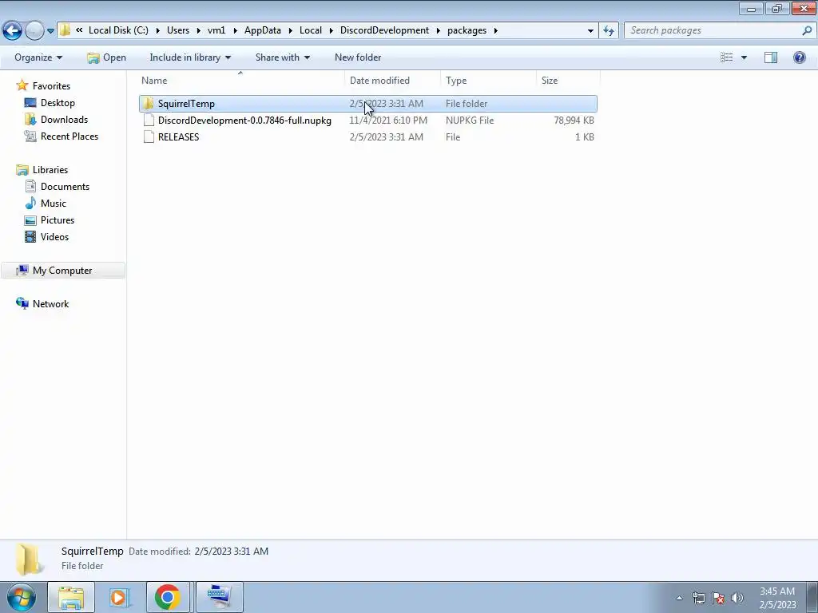Click the address bar folder icon

click(x=65, y=30)
